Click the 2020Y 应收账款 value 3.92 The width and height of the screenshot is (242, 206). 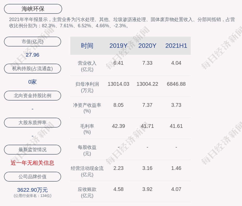[147, 189]
